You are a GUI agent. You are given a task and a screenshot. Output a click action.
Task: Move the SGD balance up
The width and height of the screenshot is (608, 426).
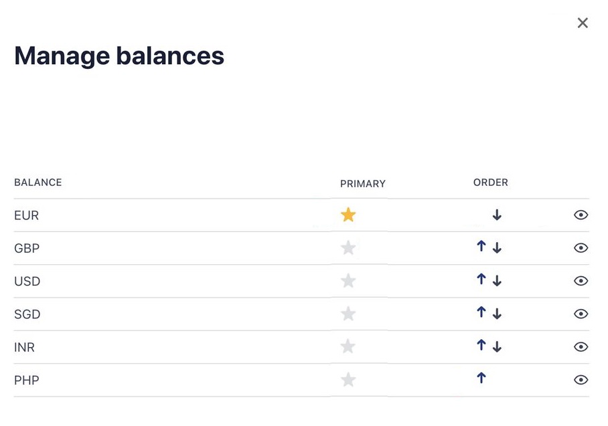[481, 312]
